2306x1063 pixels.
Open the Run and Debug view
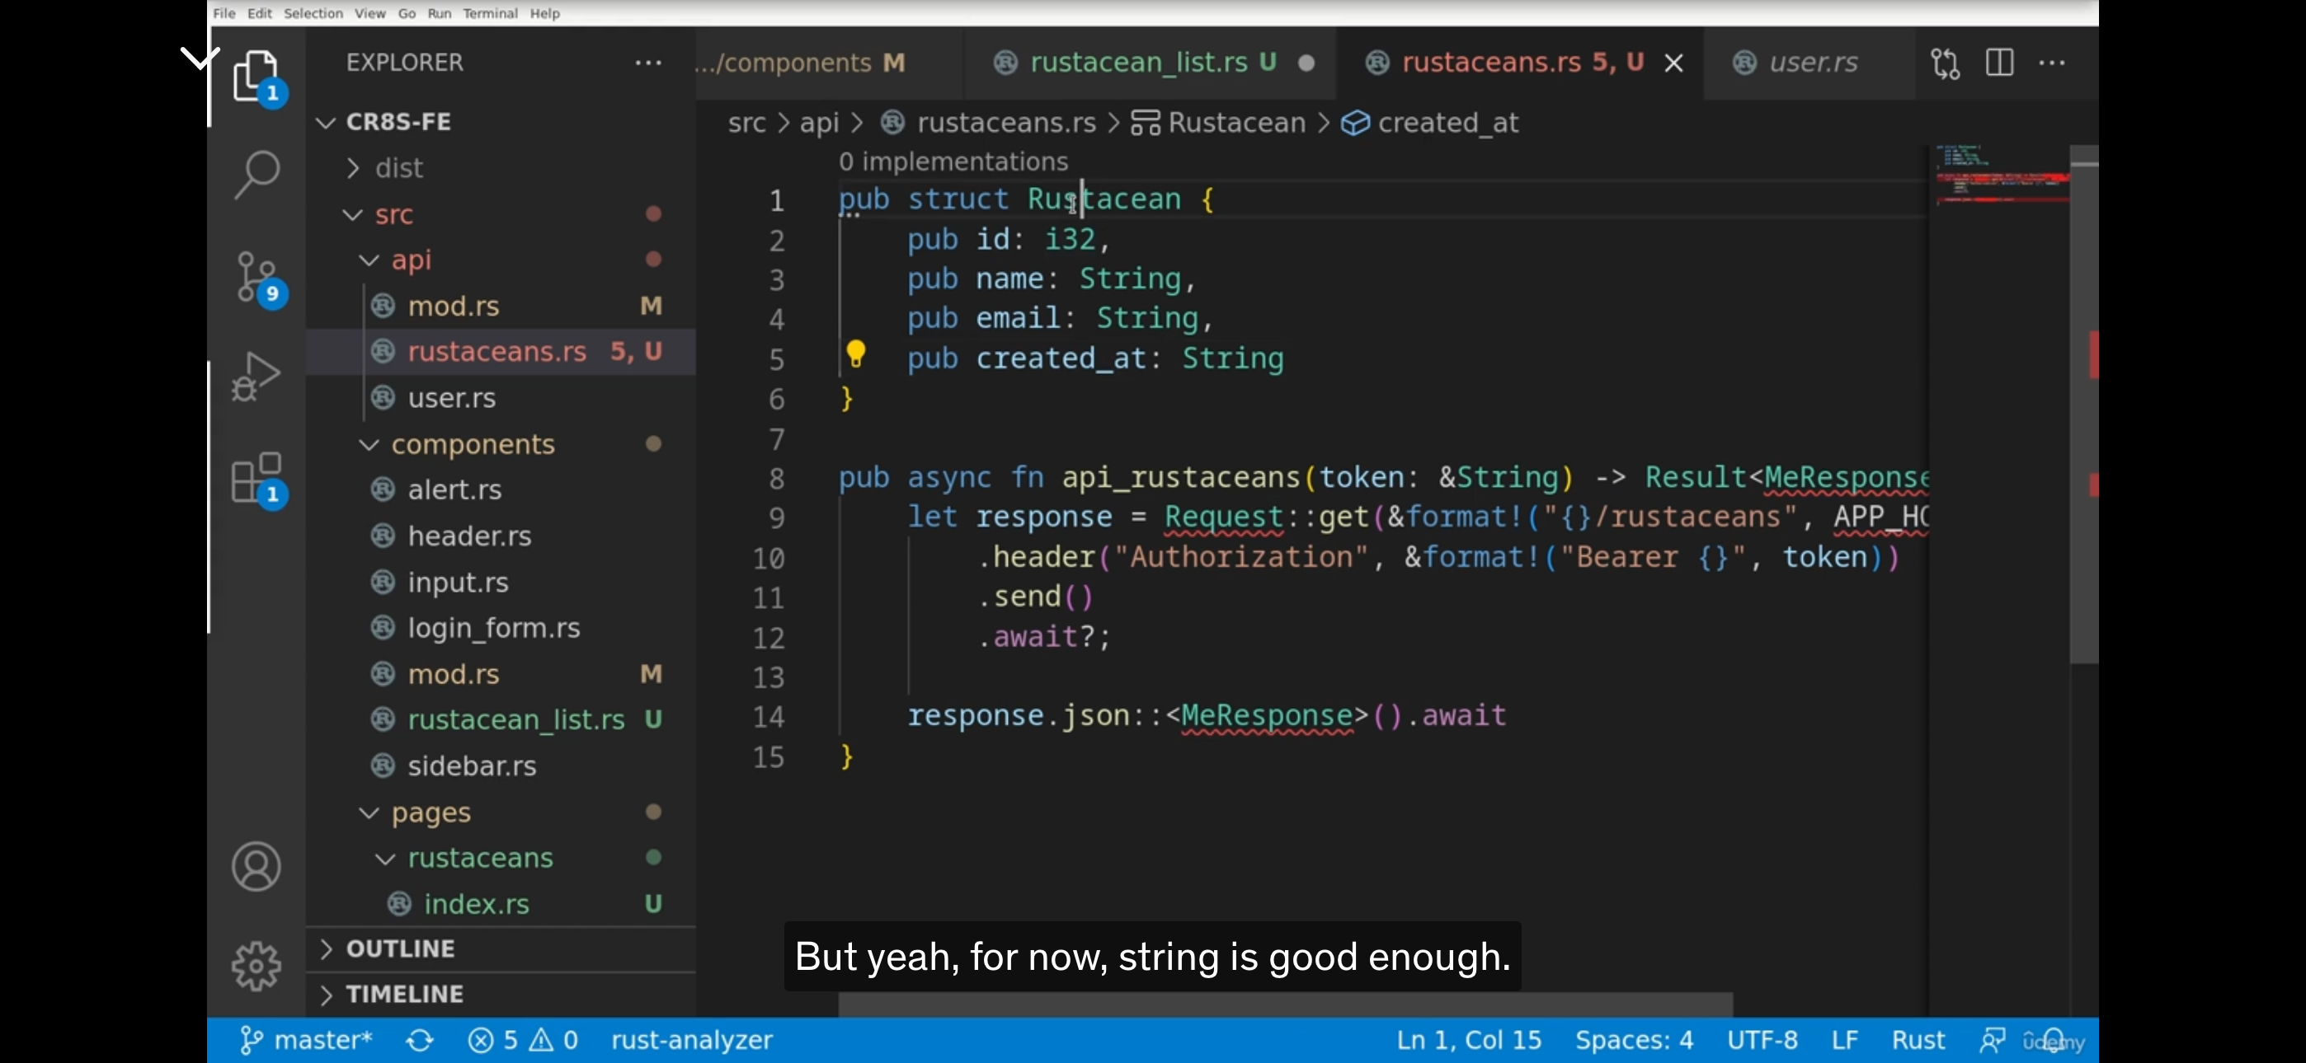pyautogui.click(x=257, y=376)
